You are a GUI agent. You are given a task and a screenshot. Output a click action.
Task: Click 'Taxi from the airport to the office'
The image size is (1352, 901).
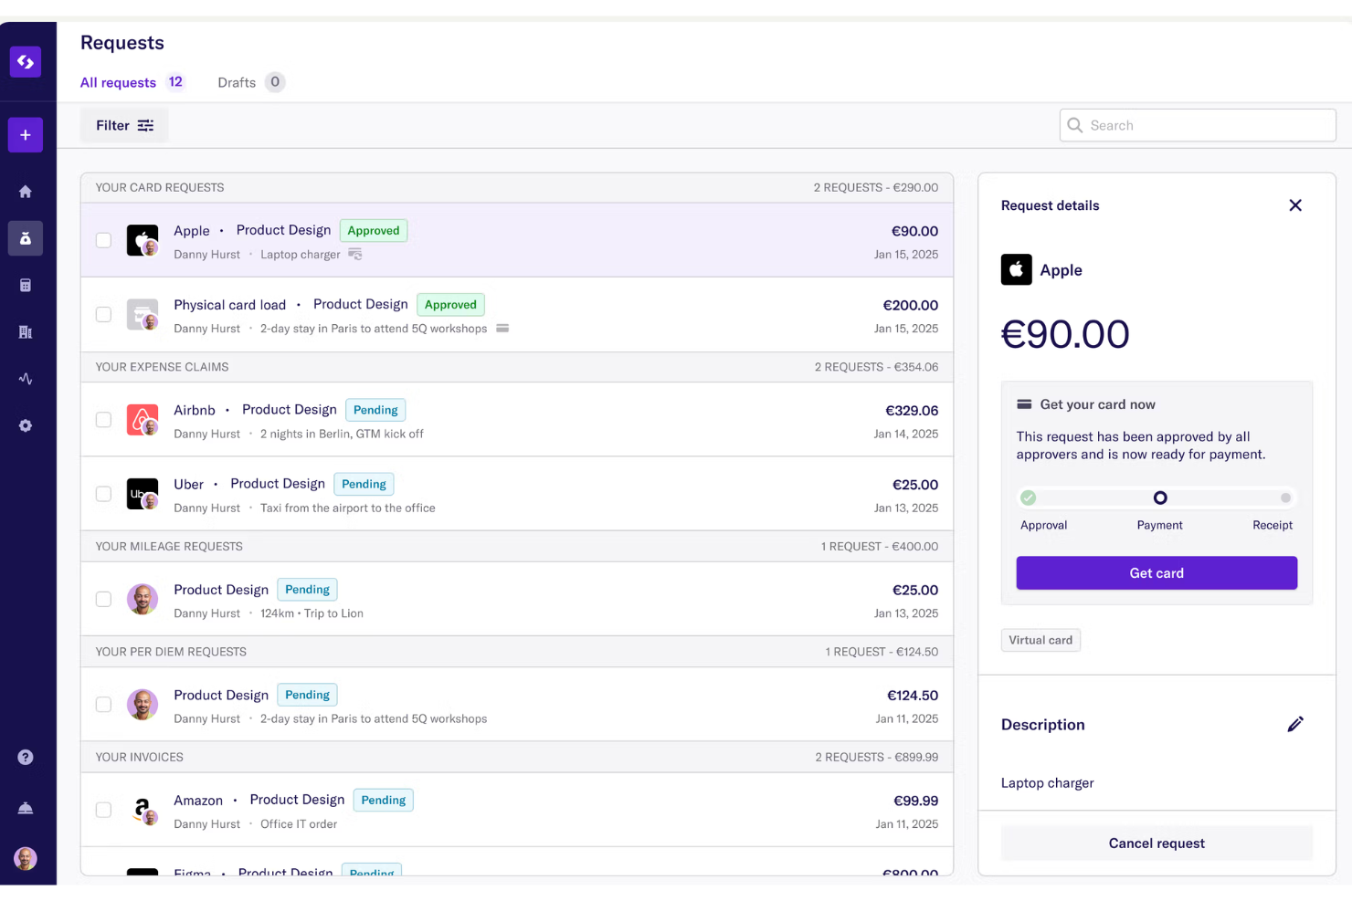click(x=348, y=508)
